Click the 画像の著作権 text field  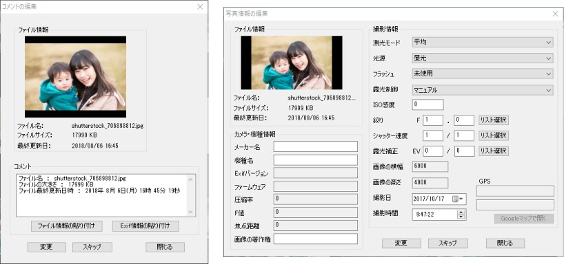[x=316, y=239]
